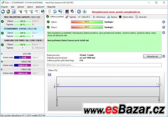Select the Zdraví (%) graph tab
The width and height of the screenshot is (168, 117).
tap(52, 70)
